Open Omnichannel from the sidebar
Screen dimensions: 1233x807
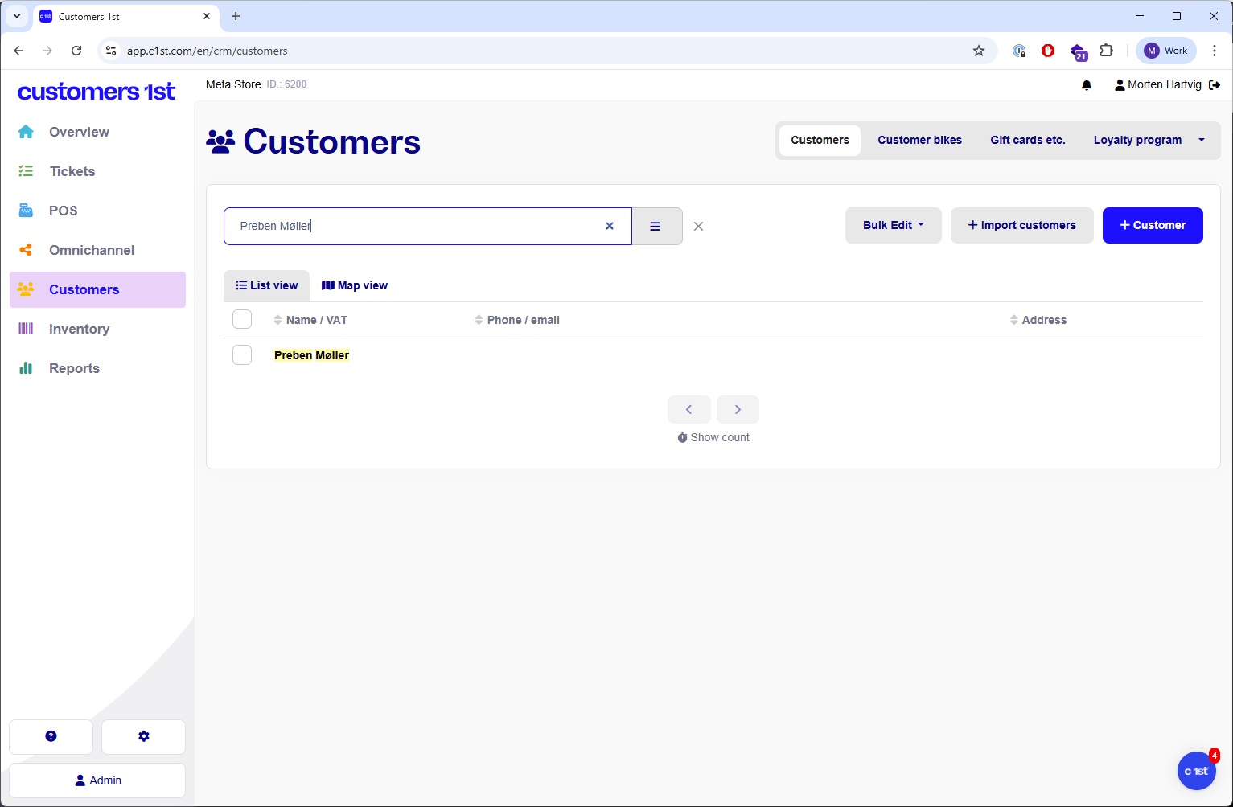tap(97, 250)
